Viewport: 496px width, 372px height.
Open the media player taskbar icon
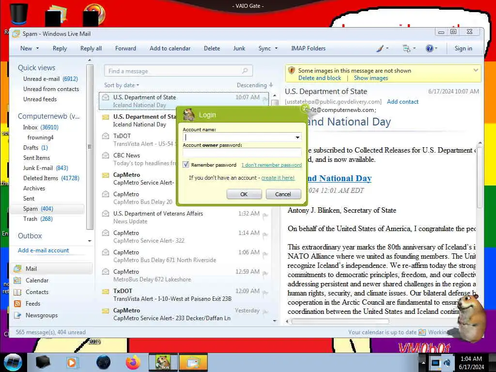tap(72, 362)
